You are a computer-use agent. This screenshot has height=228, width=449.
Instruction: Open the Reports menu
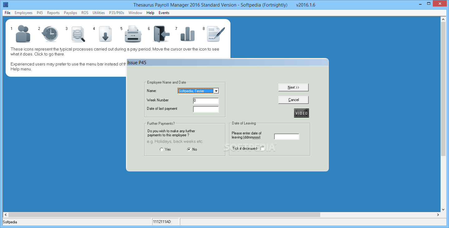(53, 13)
